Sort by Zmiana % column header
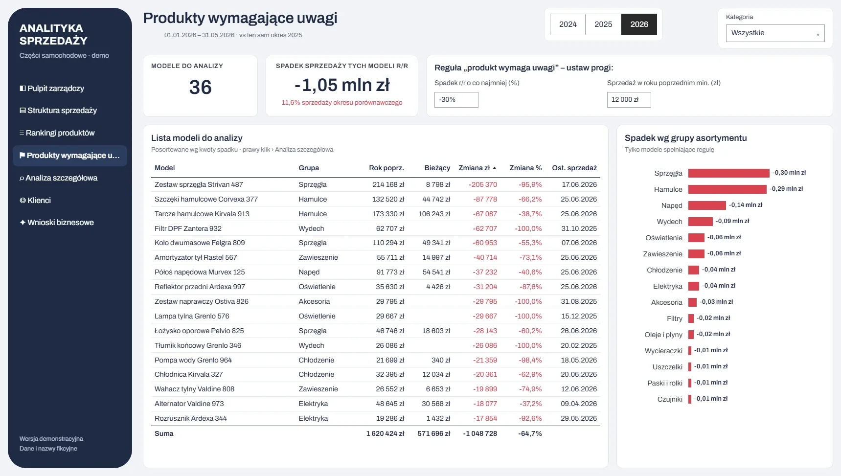The image size is (841, 476). (525, 168)
